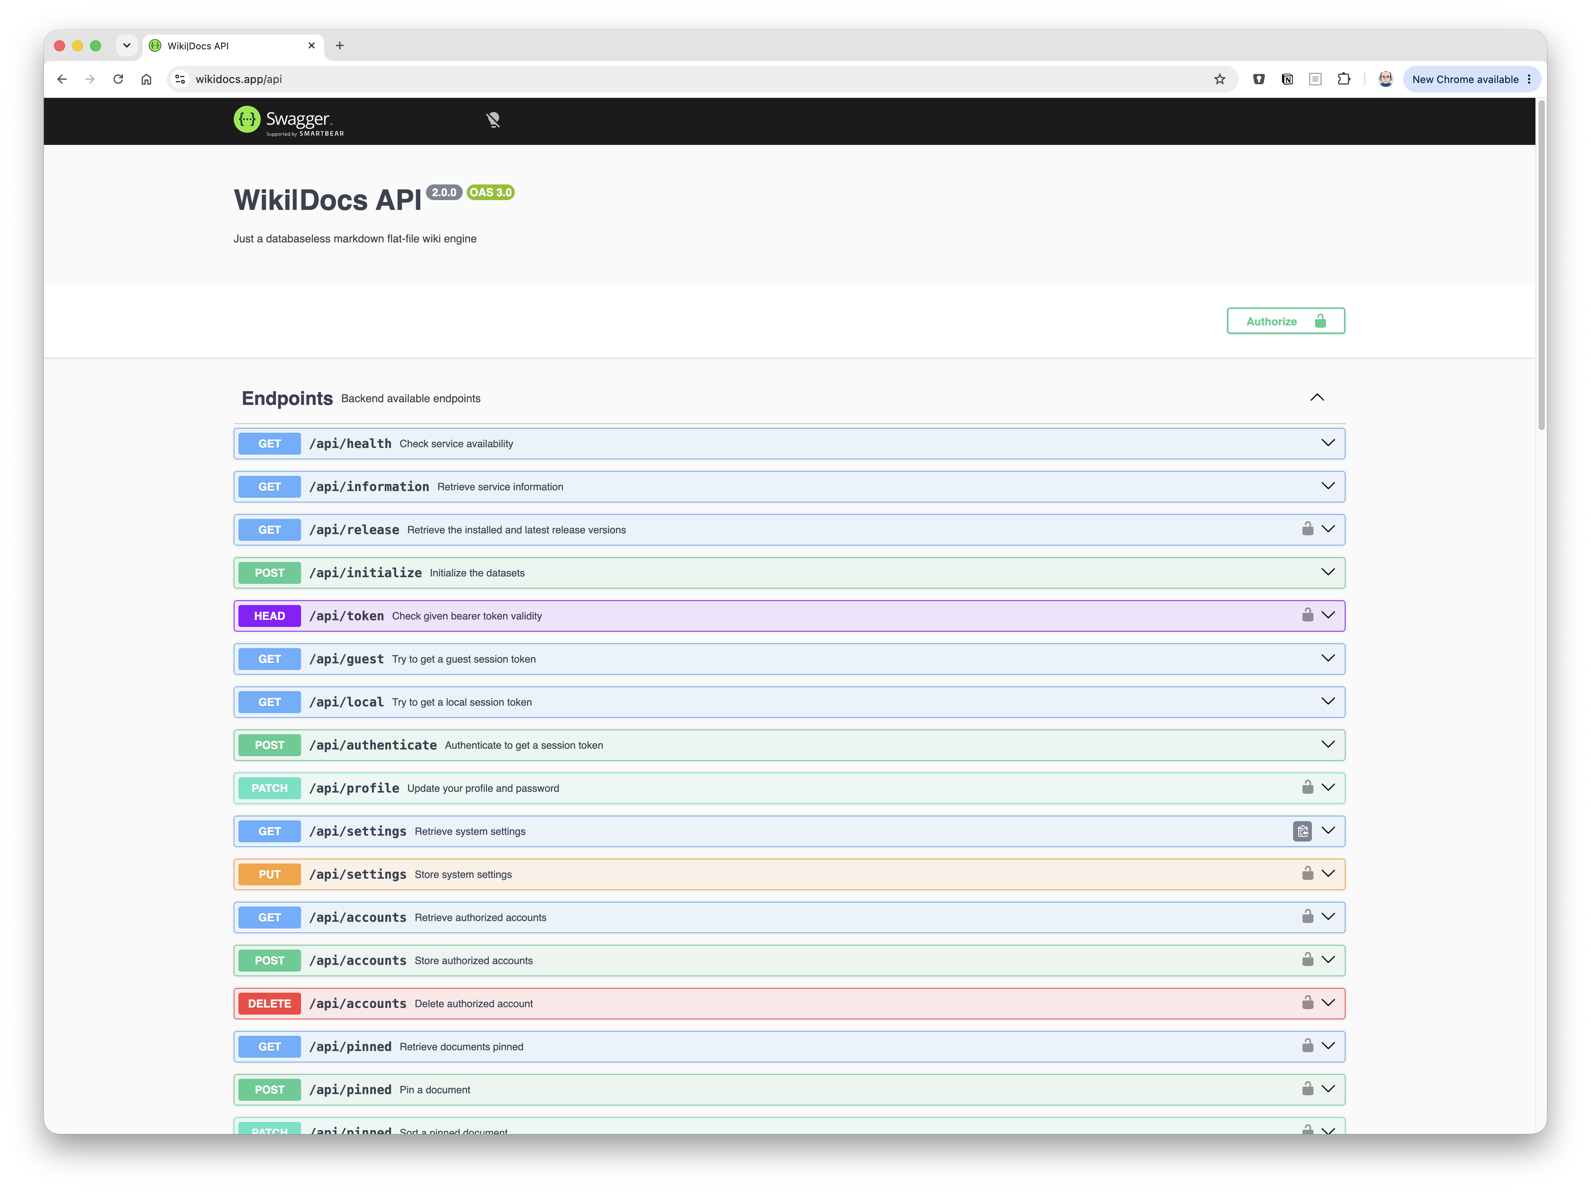Reload the page
The width and height of the screenshot is (1591, 1192).
(118, 79)
